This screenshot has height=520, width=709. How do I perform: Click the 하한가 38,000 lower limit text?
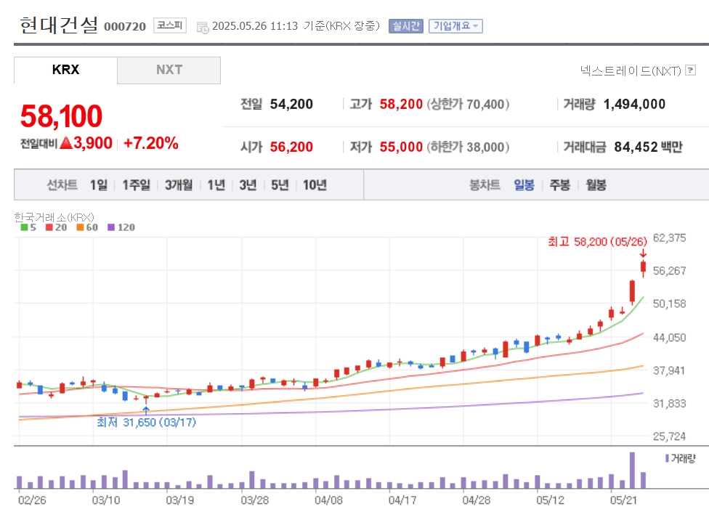coord(468,147)
